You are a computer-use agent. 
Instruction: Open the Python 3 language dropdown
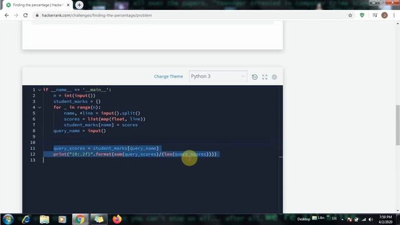(x=218, y=76)
